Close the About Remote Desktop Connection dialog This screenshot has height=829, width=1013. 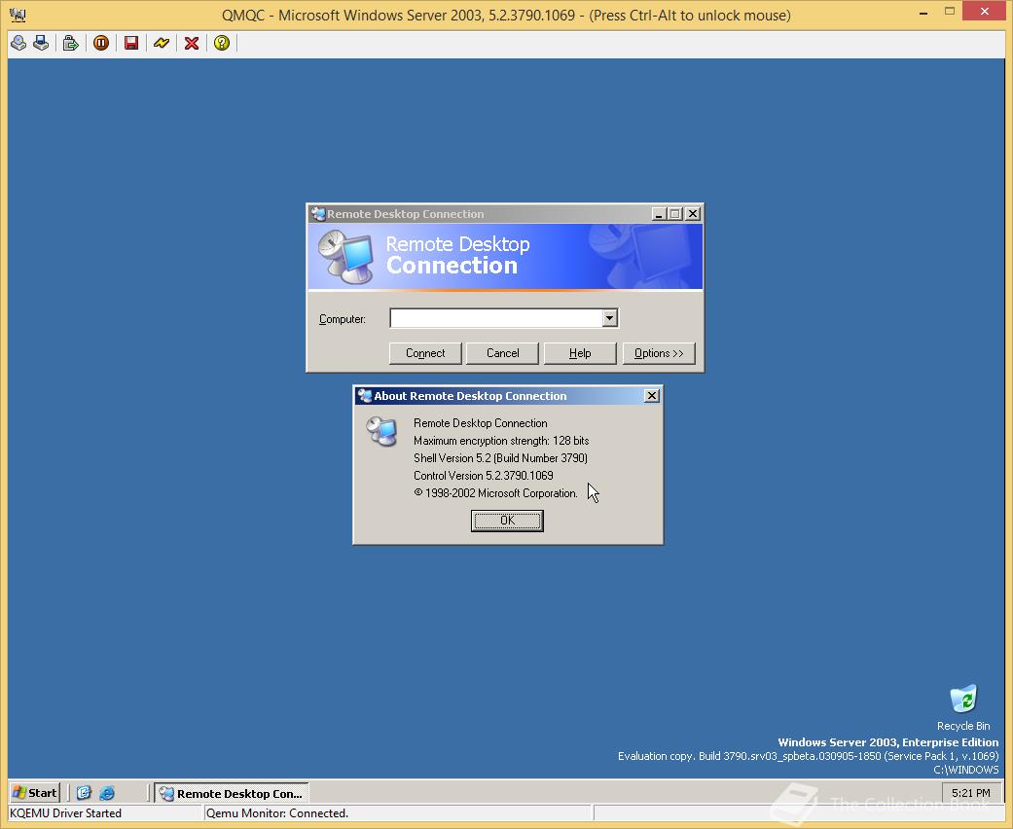click(x=652, y=396)
